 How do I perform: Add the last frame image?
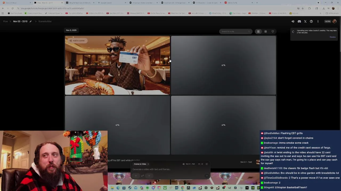(149, 176)
